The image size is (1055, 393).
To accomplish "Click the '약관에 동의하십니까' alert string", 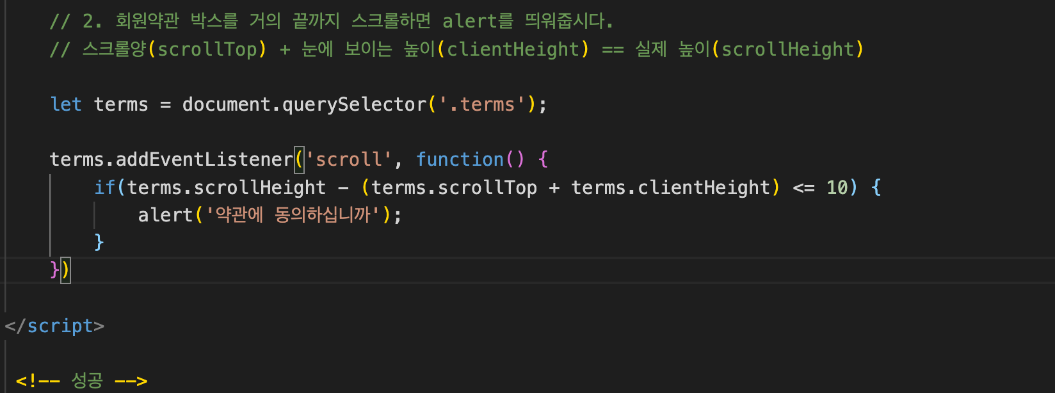I will click(x=293, y=215).
